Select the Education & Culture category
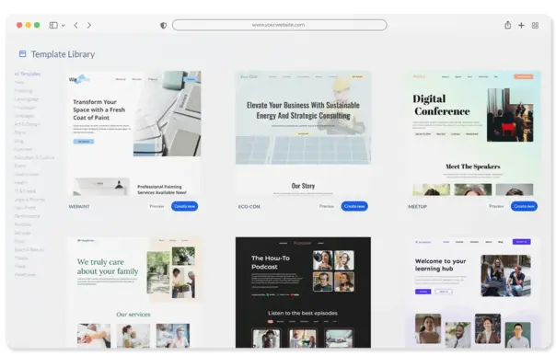This screenshot has width=556, height=356. 34,157
